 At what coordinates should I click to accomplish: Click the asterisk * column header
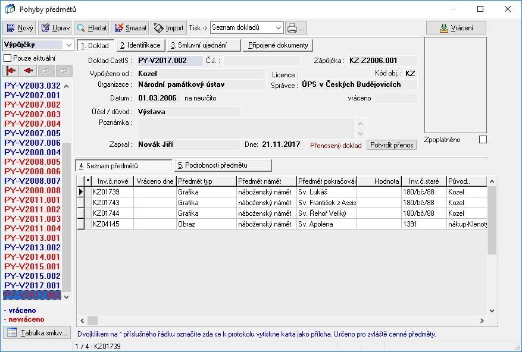pos(88,181)
